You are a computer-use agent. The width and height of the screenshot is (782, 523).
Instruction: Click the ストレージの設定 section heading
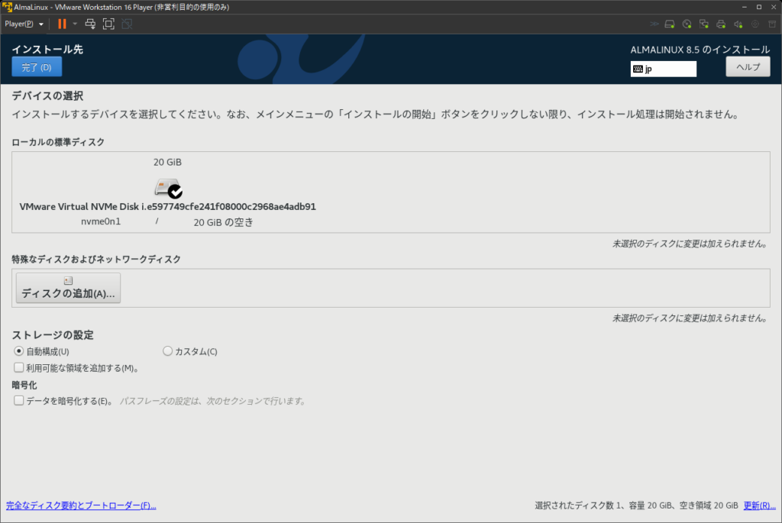click(53, 335)
